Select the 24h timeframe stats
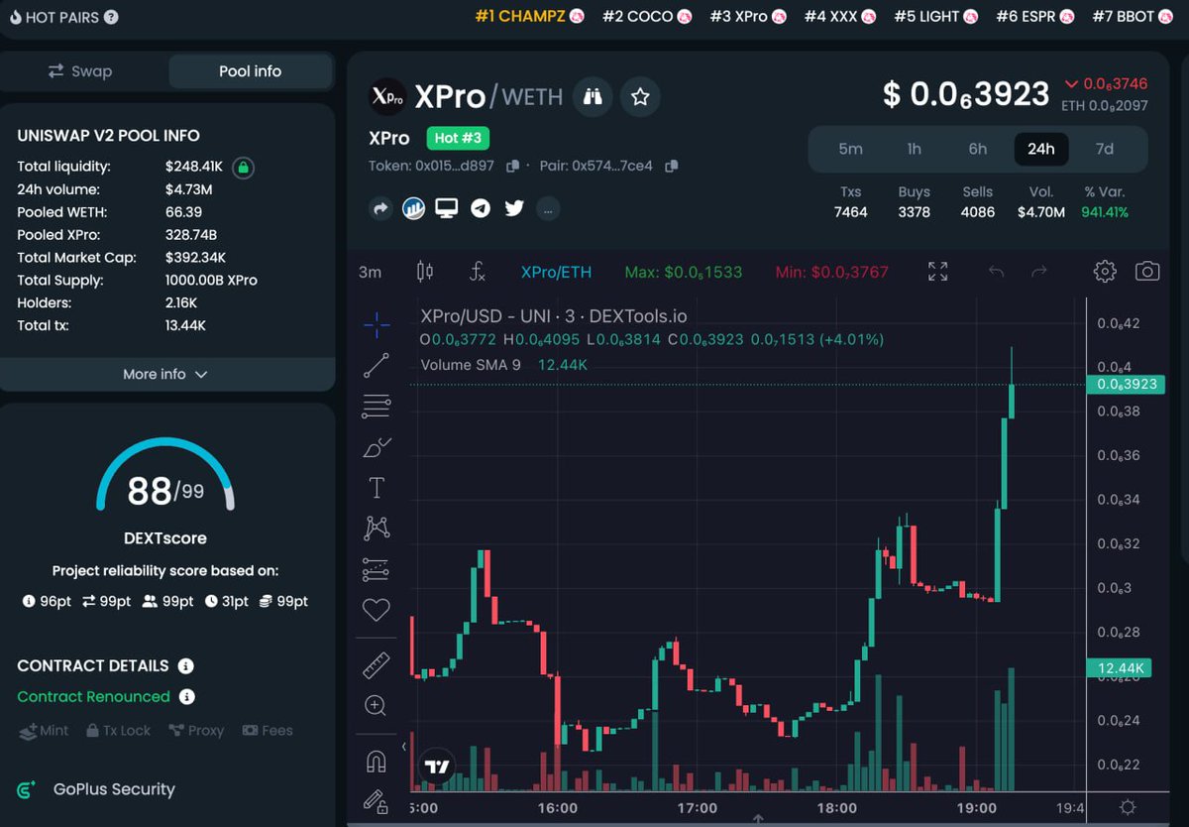Viewport: 1189px width, 827px height. 1040,149
